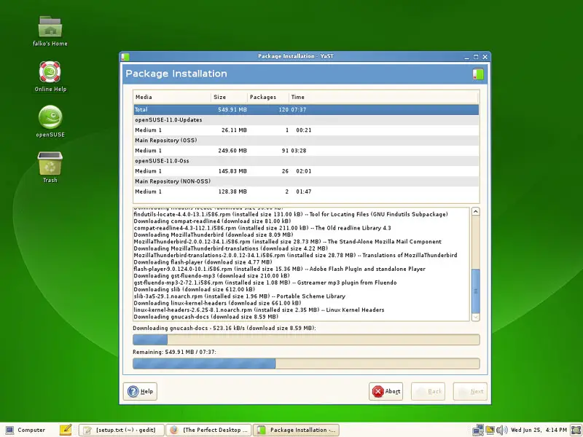Select Medium 1 row with 145.83 MB
Screen dimensions: 583x437
pyautogui.click(x=306, y=171)
